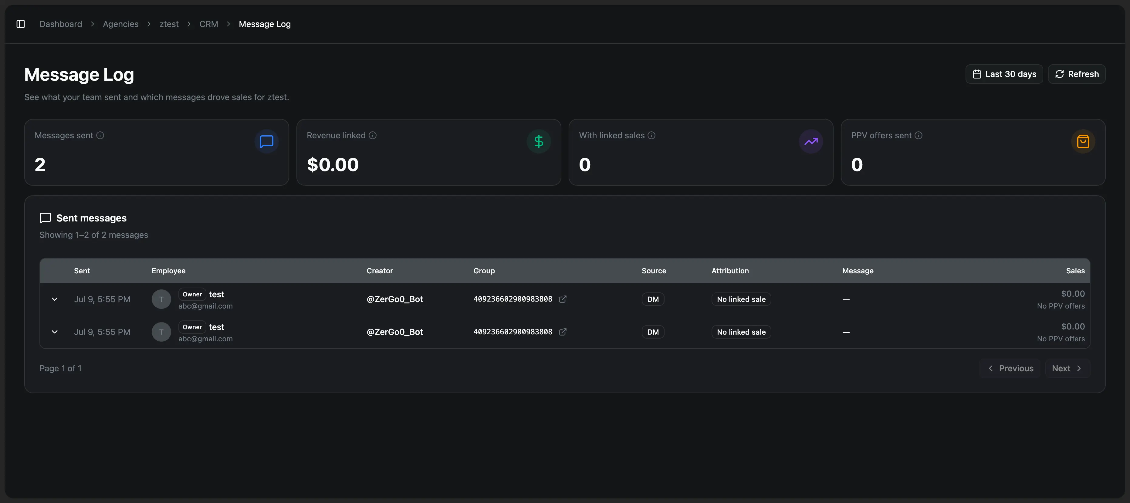Click the Source column header

(x=654, y=271)
